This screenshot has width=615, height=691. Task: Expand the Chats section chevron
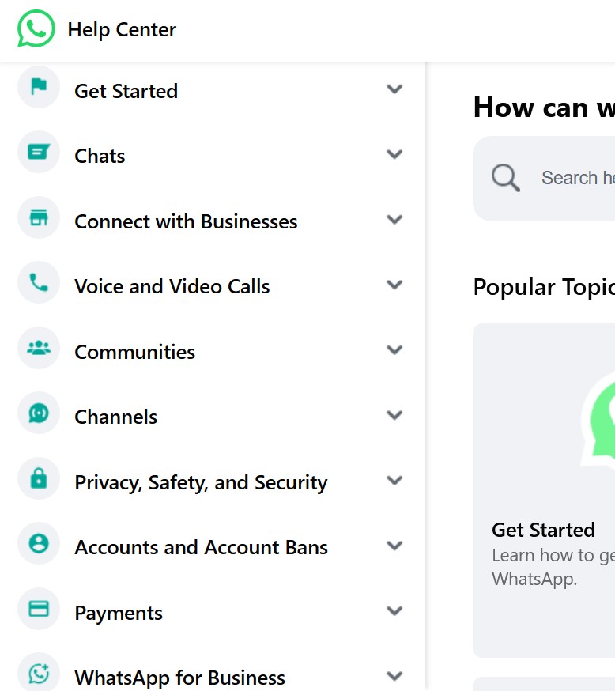pyautogui.click(x=394, y=154)
